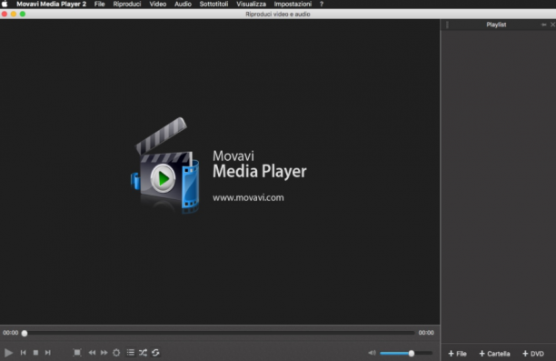
Task: Mute audio with the speaker icon
Action: pyautogui.click(x=372, y=353)
